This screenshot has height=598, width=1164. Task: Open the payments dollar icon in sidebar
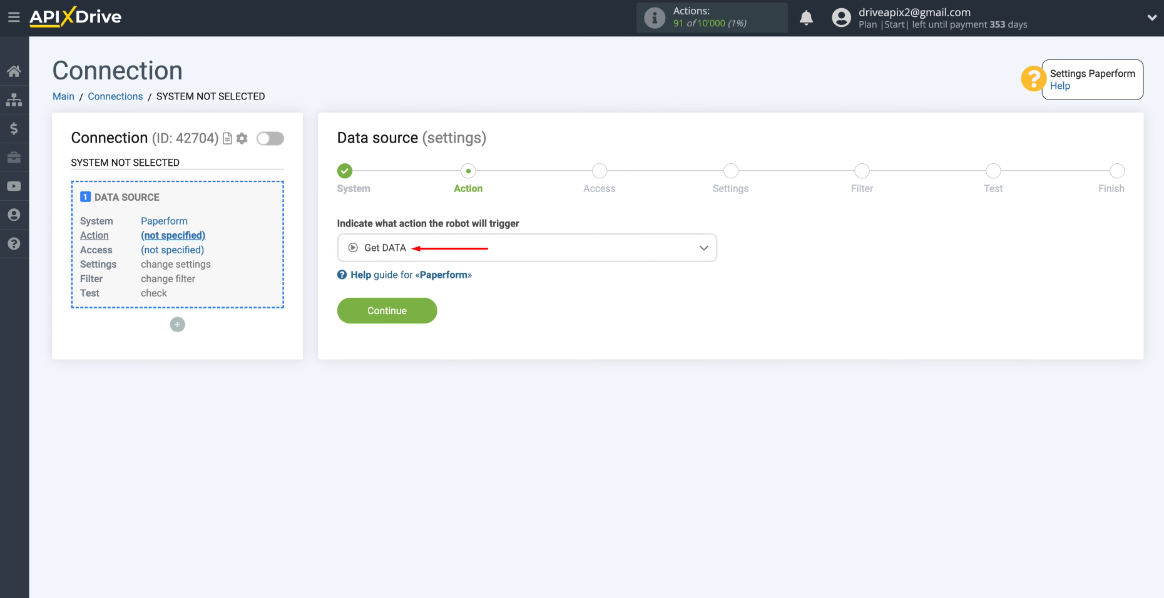click(x=14, y=128)
